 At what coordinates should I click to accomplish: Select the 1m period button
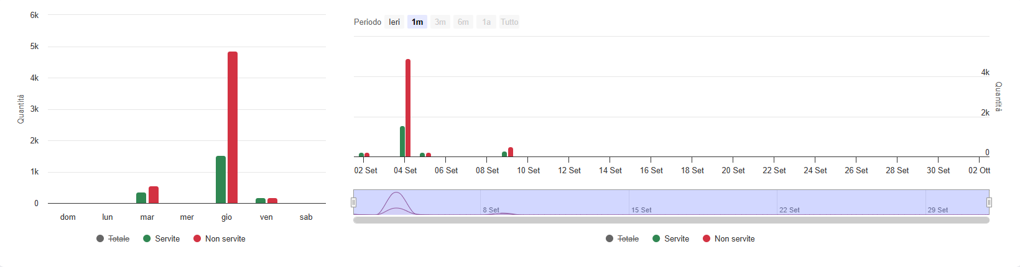pos(417,22)
